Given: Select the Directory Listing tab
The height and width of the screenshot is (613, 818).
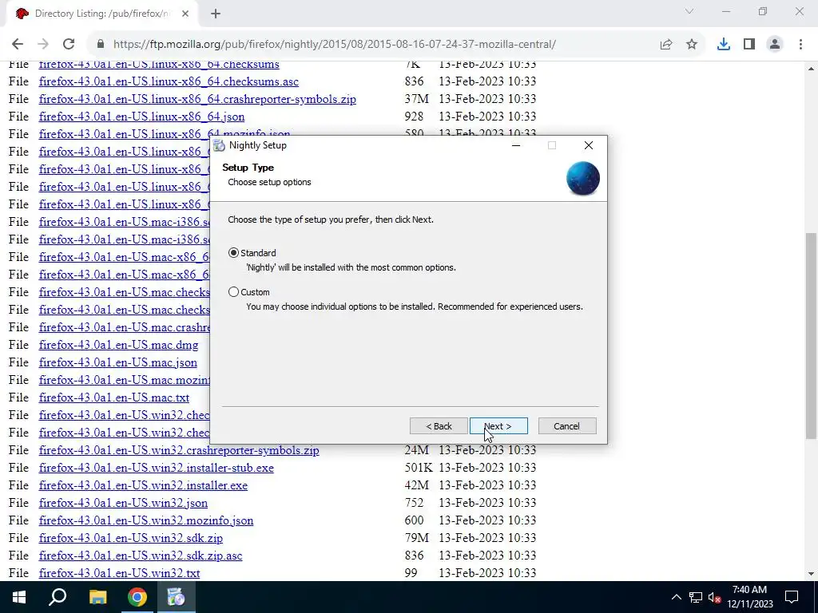Looking at the screenshot, I should tap(101, 14).
